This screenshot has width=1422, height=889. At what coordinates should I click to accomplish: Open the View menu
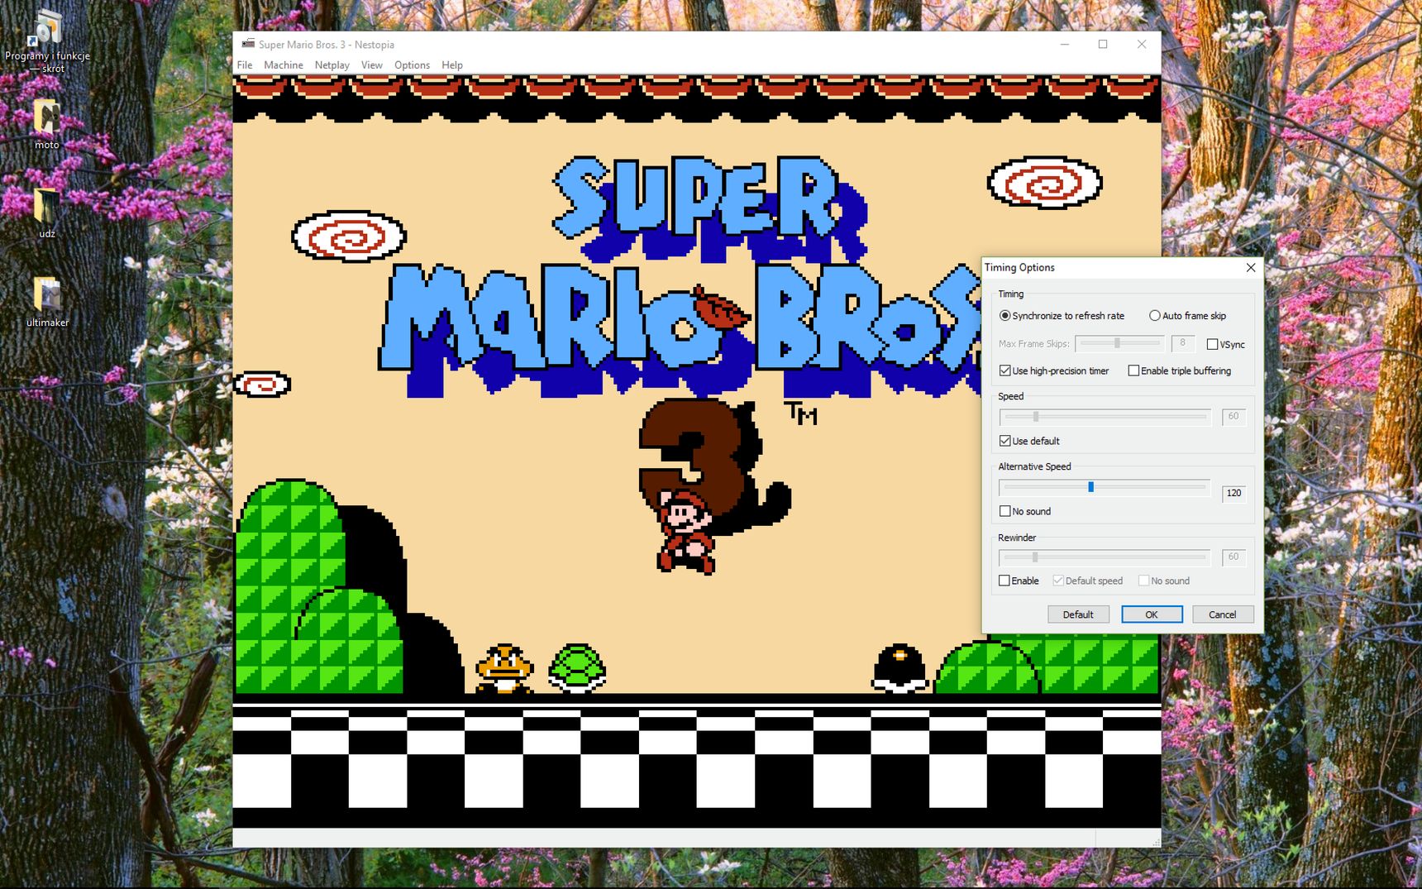click(x=372, y=65)
